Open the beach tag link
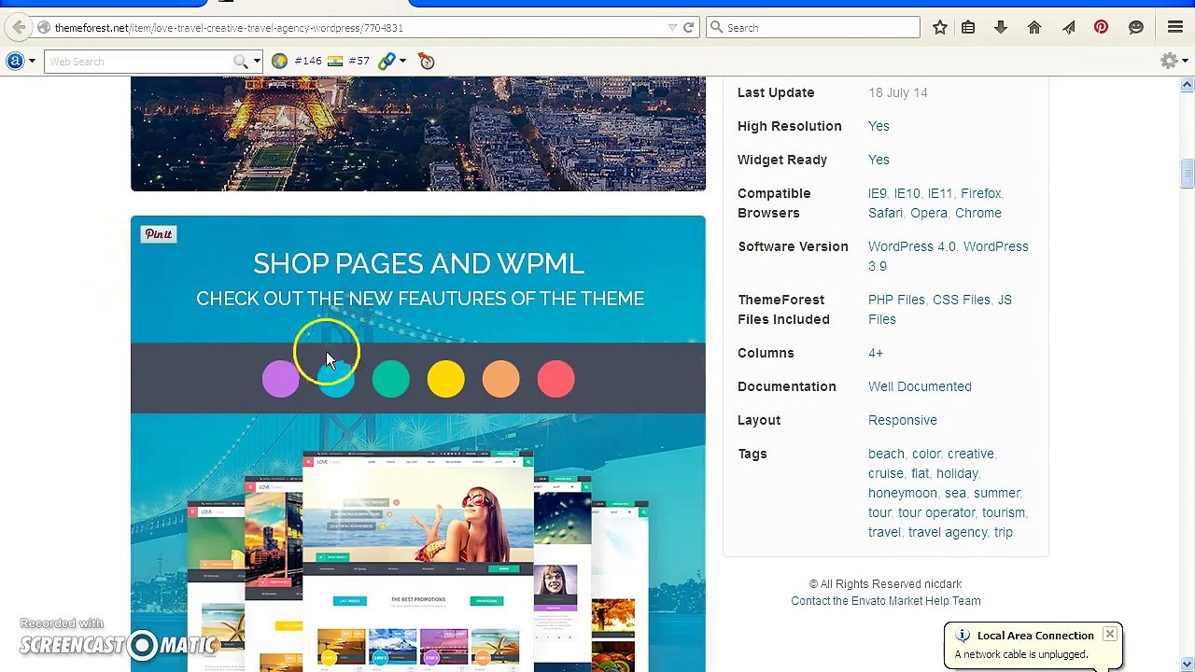 pos(886,454)
